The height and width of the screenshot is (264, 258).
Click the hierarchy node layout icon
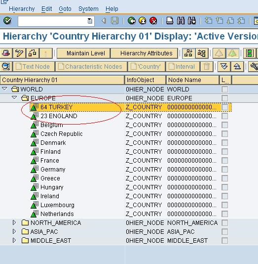point(188,53)
